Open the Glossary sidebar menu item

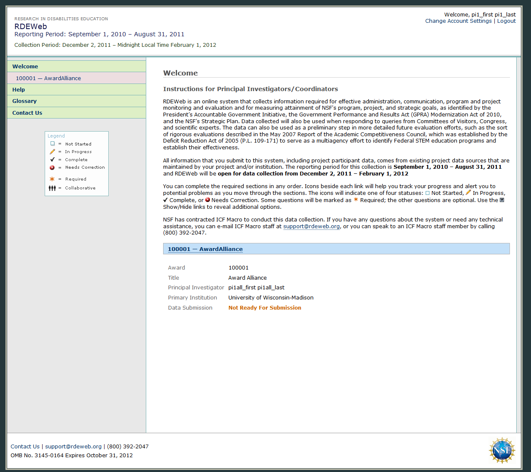coord(24,101)
